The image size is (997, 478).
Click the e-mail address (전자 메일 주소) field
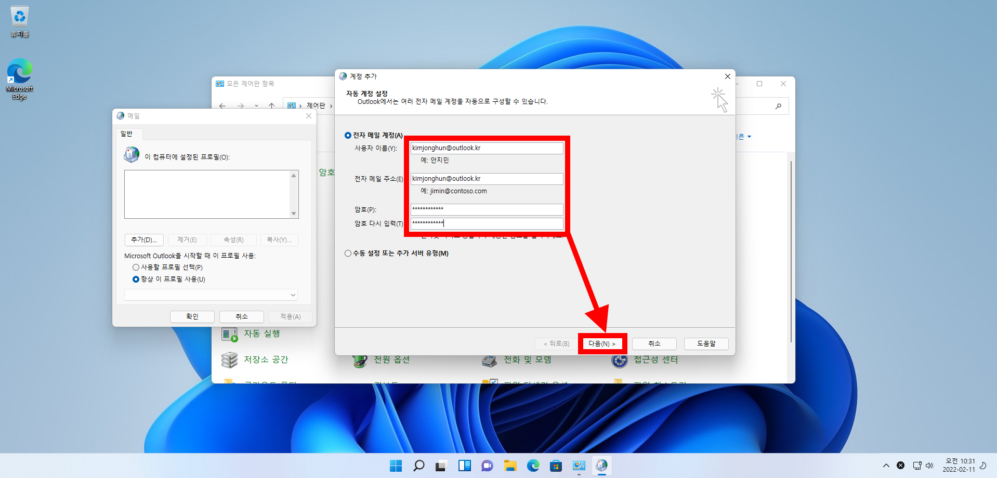(487, 179)
